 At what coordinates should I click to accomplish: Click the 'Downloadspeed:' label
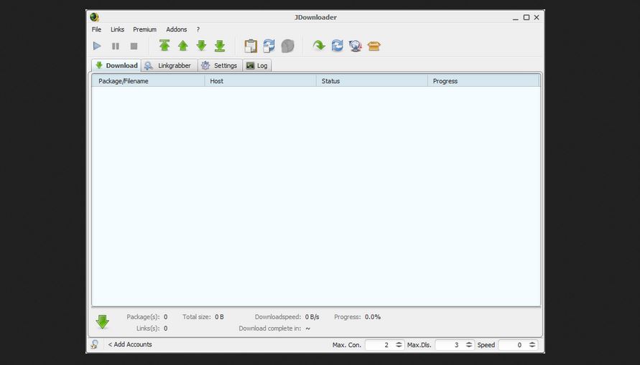(278, 316)
